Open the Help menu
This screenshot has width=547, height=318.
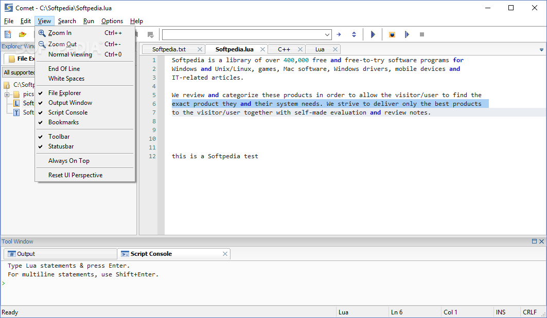click(136, 21)
